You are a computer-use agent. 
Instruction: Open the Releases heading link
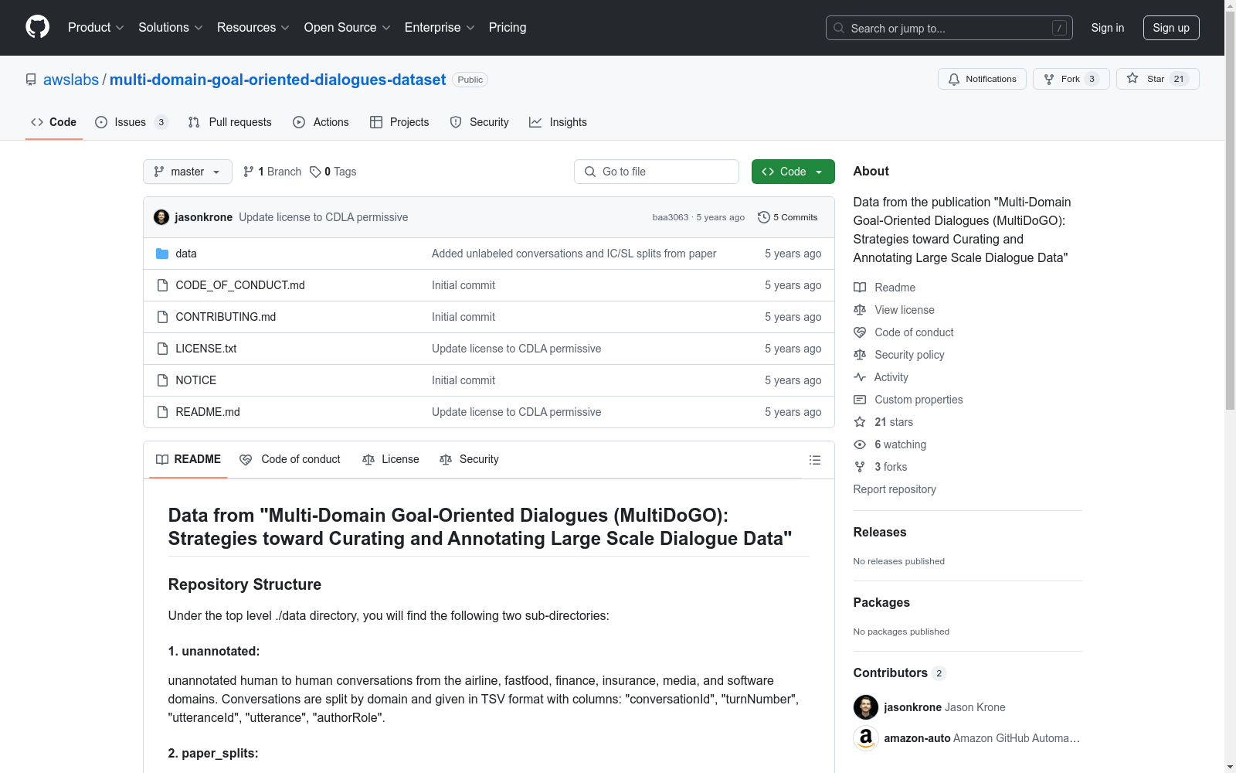pyautogui.click(x=880, y=532)
